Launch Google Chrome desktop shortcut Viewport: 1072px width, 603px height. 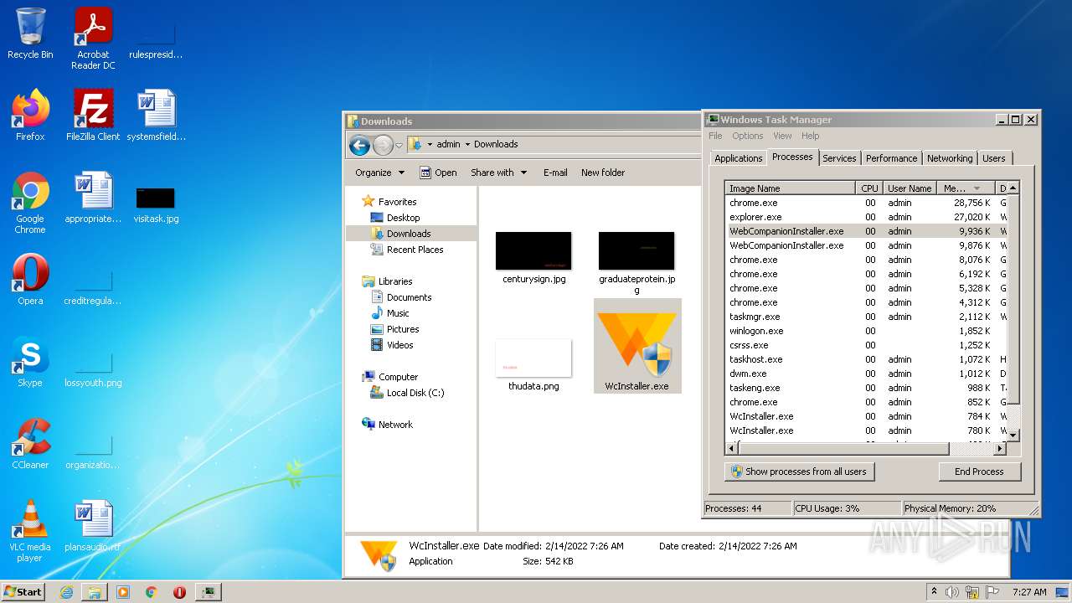pyautogui.click(x=30, y=203)
